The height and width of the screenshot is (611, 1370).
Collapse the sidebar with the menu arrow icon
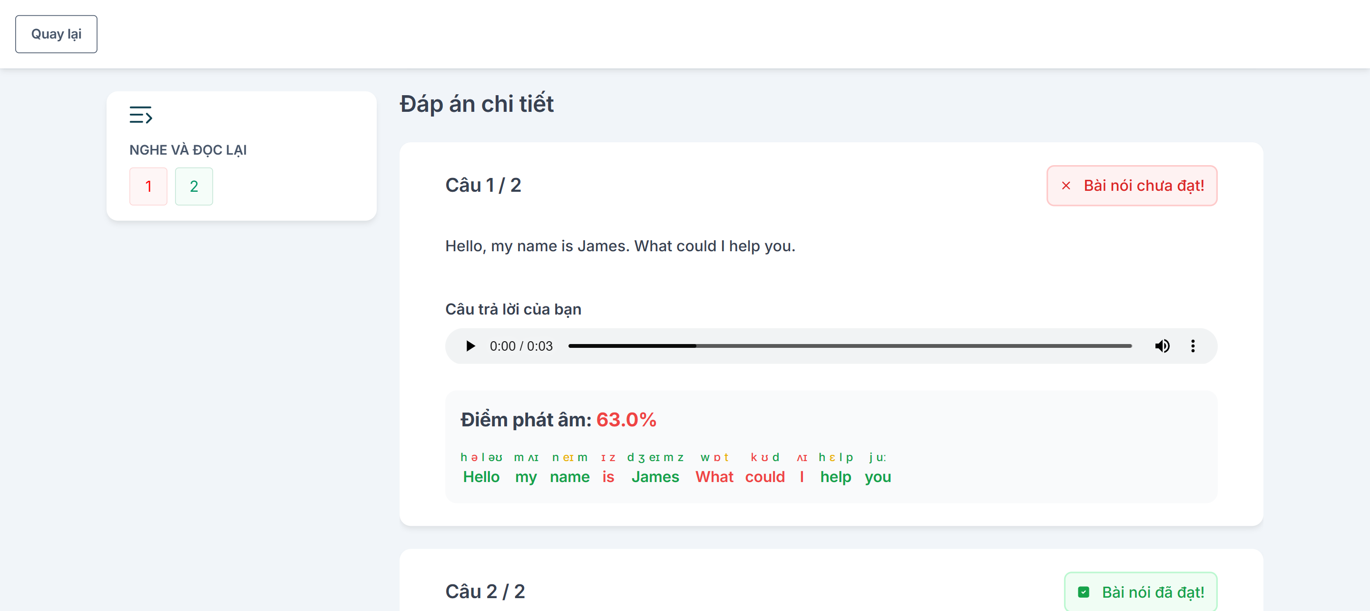coord(140,114)
